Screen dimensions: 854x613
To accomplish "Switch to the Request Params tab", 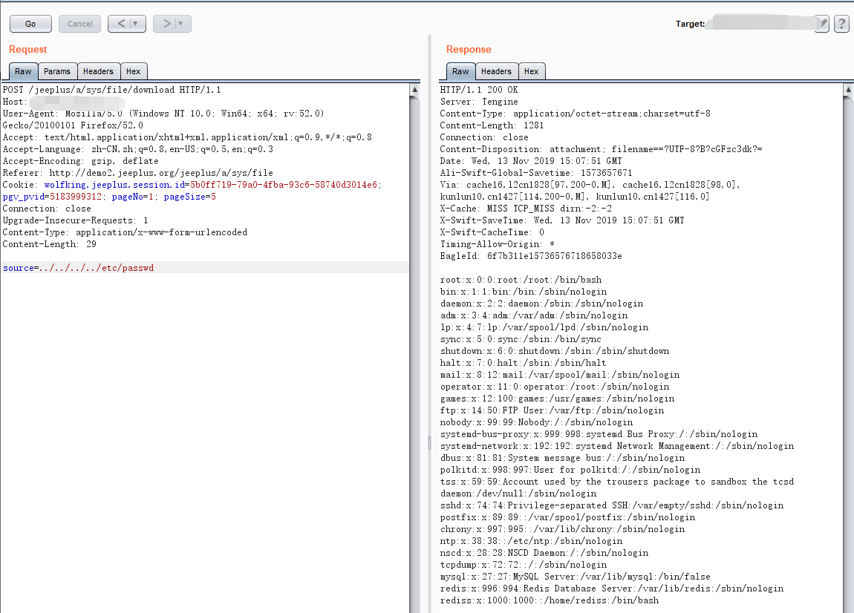I will 57,71.
